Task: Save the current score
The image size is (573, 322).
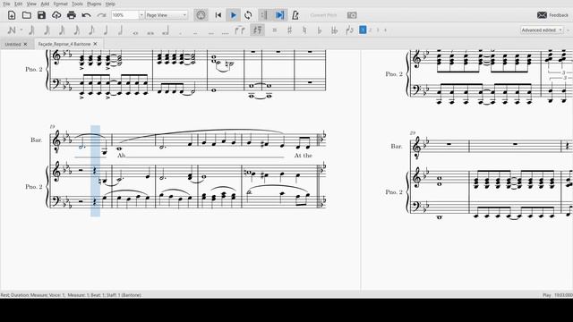Action: coord(41,15)
